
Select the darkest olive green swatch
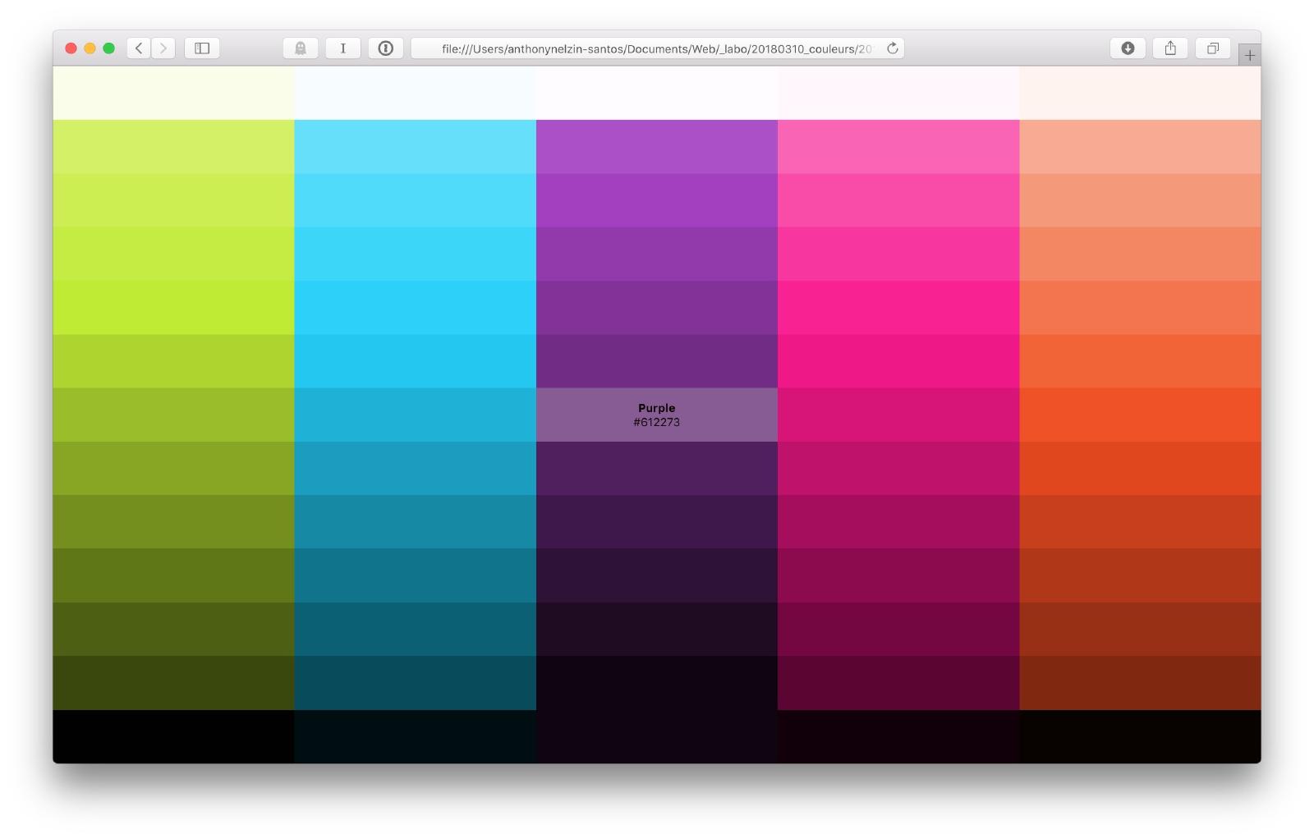click(173, 682)
